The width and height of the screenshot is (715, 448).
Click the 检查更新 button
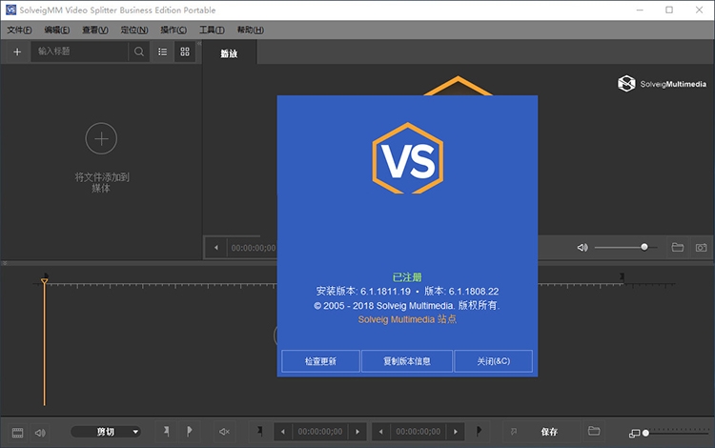[x=320, y=361]
